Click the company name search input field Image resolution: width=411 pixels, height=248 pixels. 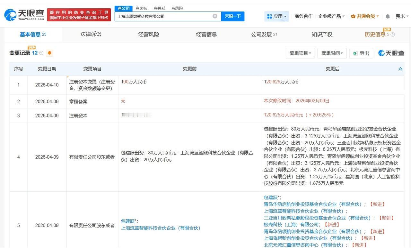tap(161, 16)
